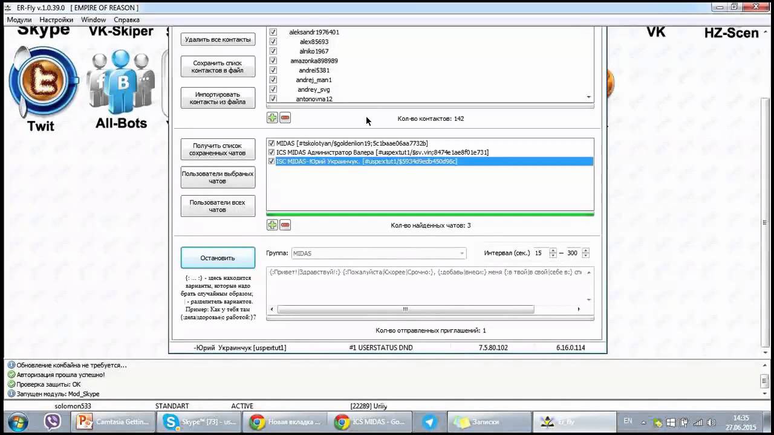Select contact antonovna12 in the list

click(314, 98)
